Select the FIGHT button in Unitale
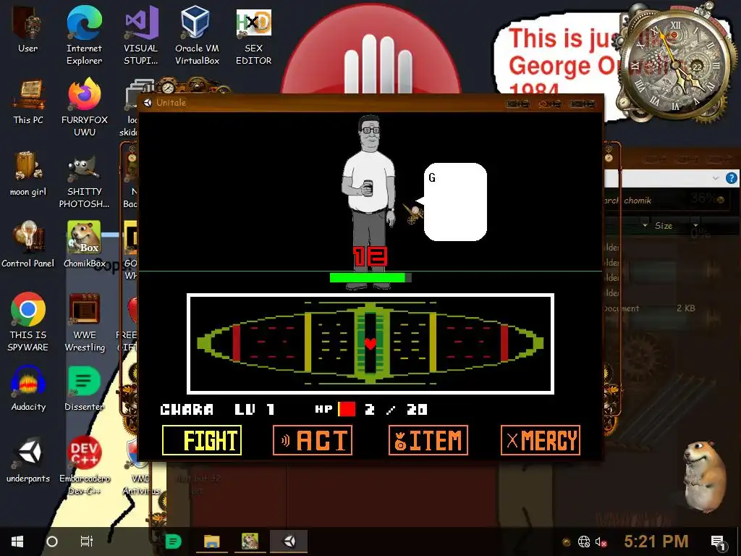The width and height of the screenshot is (741, 556). [x=202, y=440]
